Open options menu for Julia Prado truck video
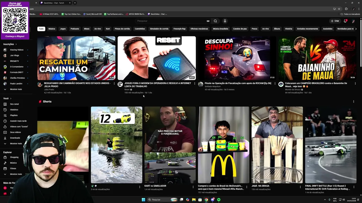Viewport: 362px width, 203px height. pyautogui.click(x=114, y=83)
